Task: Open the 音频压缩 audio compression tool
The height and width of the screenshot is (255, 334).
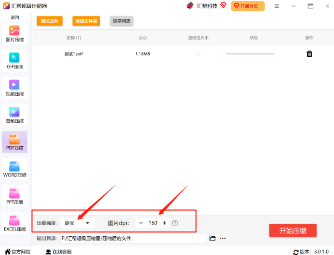Action: [14, 115]
